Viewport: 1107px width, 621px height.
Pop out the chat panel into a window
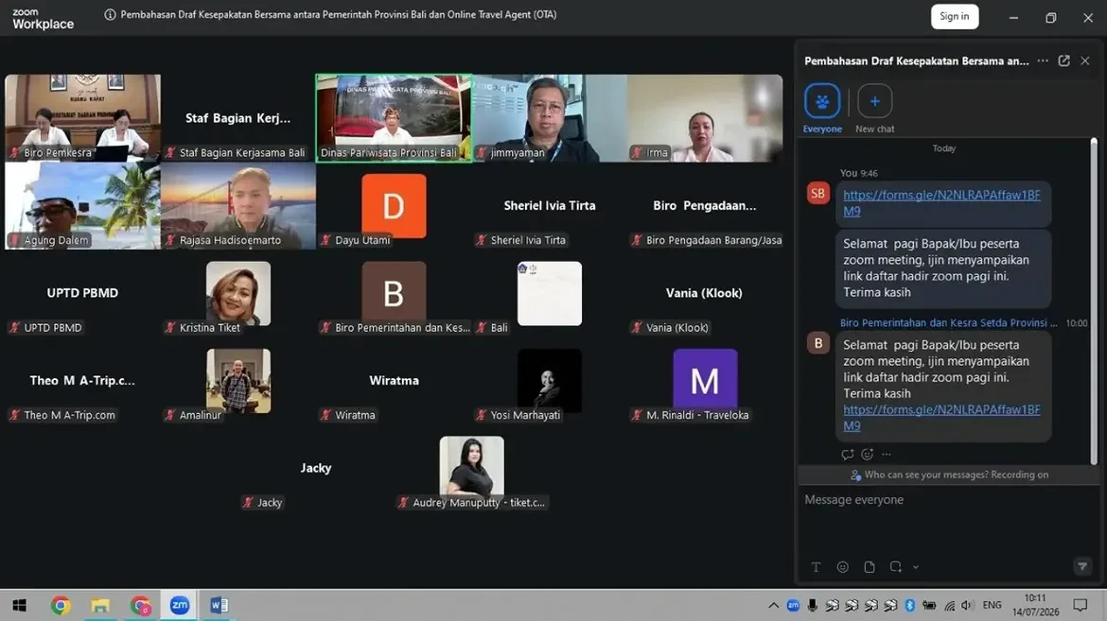pos(1063,60)
